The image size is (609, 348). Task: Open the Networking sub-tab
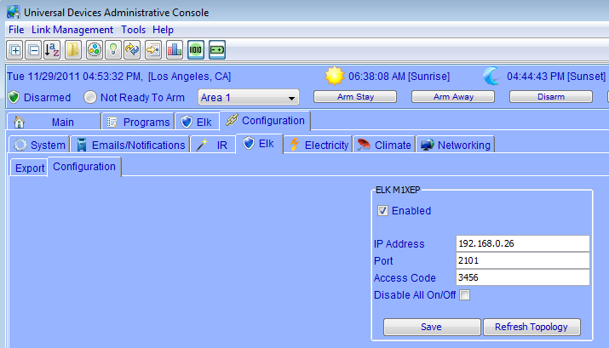pos(455,145)
